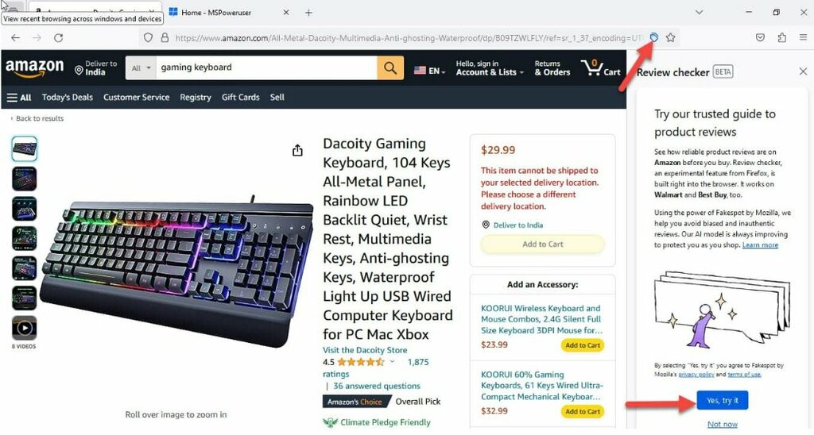Expand the All departments search dropdown

(x=141, y=68)
